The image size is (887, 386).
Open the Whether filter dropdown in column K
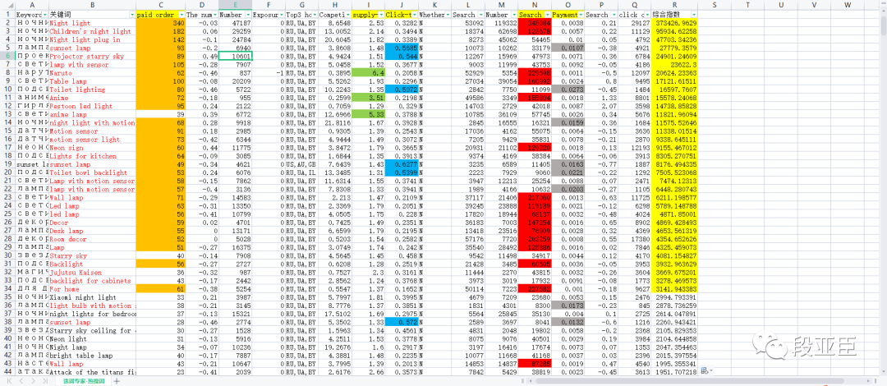[448, 15]
